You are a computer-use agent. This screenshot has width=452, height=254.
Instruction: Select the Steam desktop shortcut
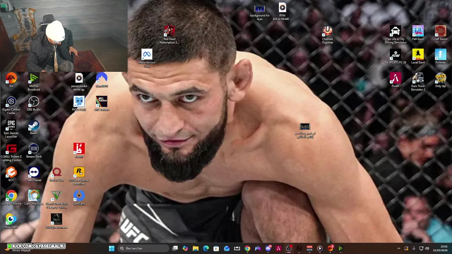(34, 127)
